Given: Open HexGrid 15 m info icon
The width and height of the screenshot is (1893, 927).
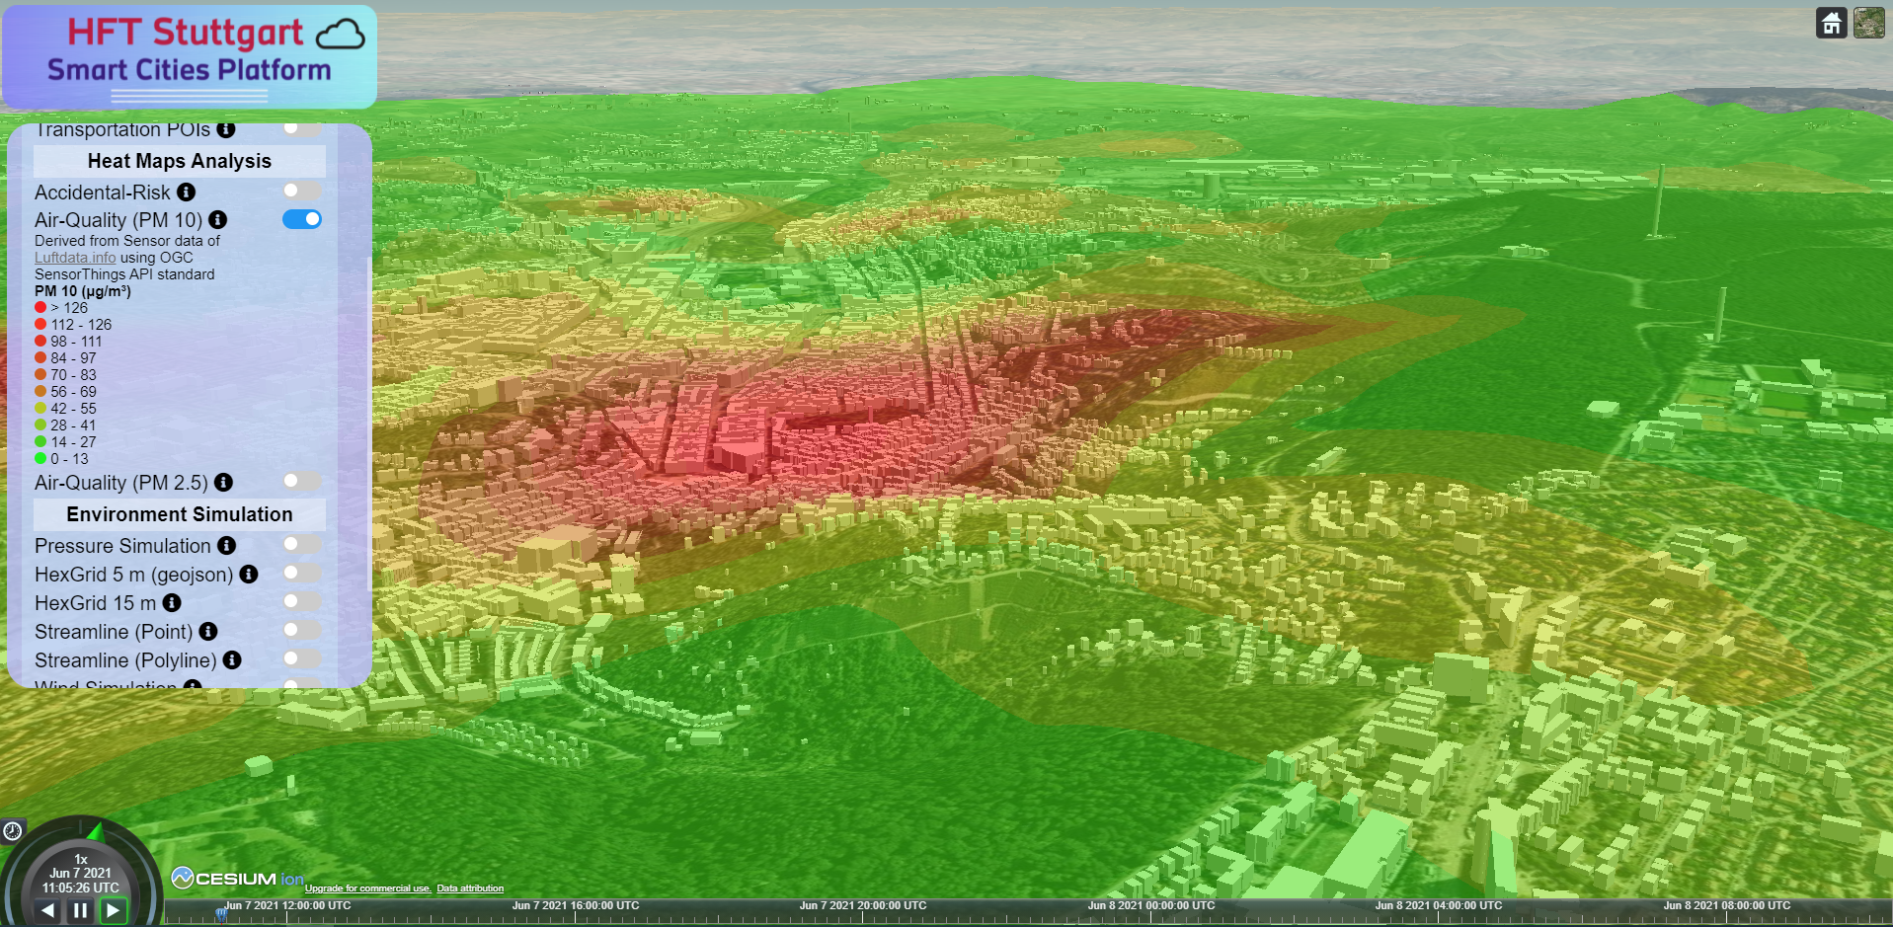Looking at the screenshot, I should (x=172, y=603).
